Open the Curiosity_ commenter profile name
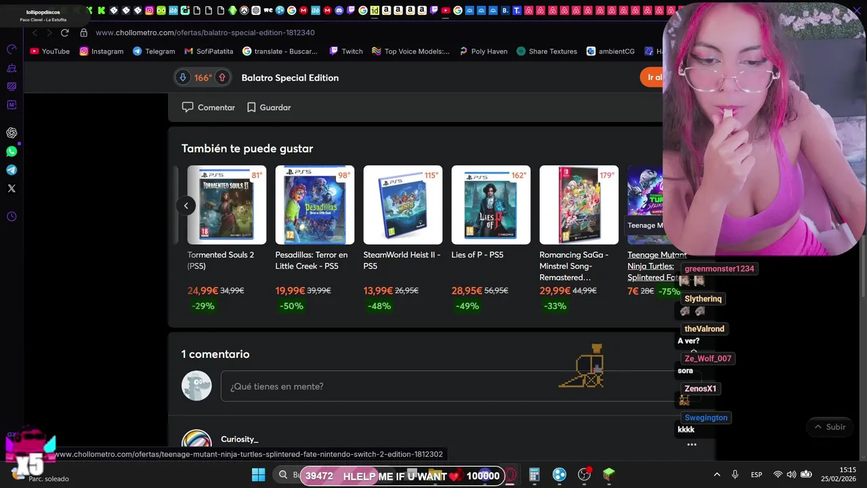This screenshot has height=488, width=867. [x=240, y=439]
